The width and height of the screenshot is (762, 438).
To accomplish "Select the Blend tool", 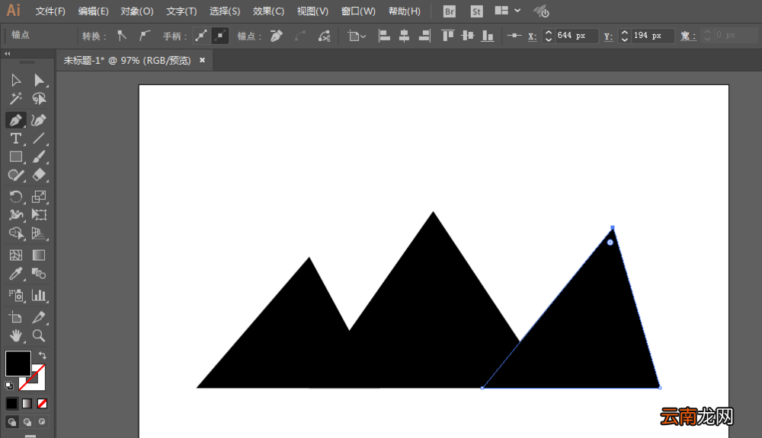I will [39, 274].
